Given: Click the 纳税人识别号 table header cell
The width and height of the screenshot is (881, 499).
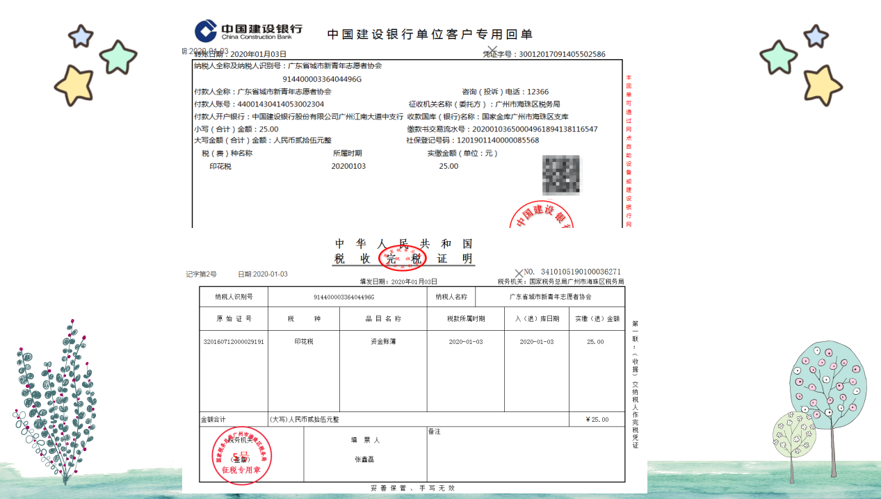Looking at the screenshot, I should [233, 296].
